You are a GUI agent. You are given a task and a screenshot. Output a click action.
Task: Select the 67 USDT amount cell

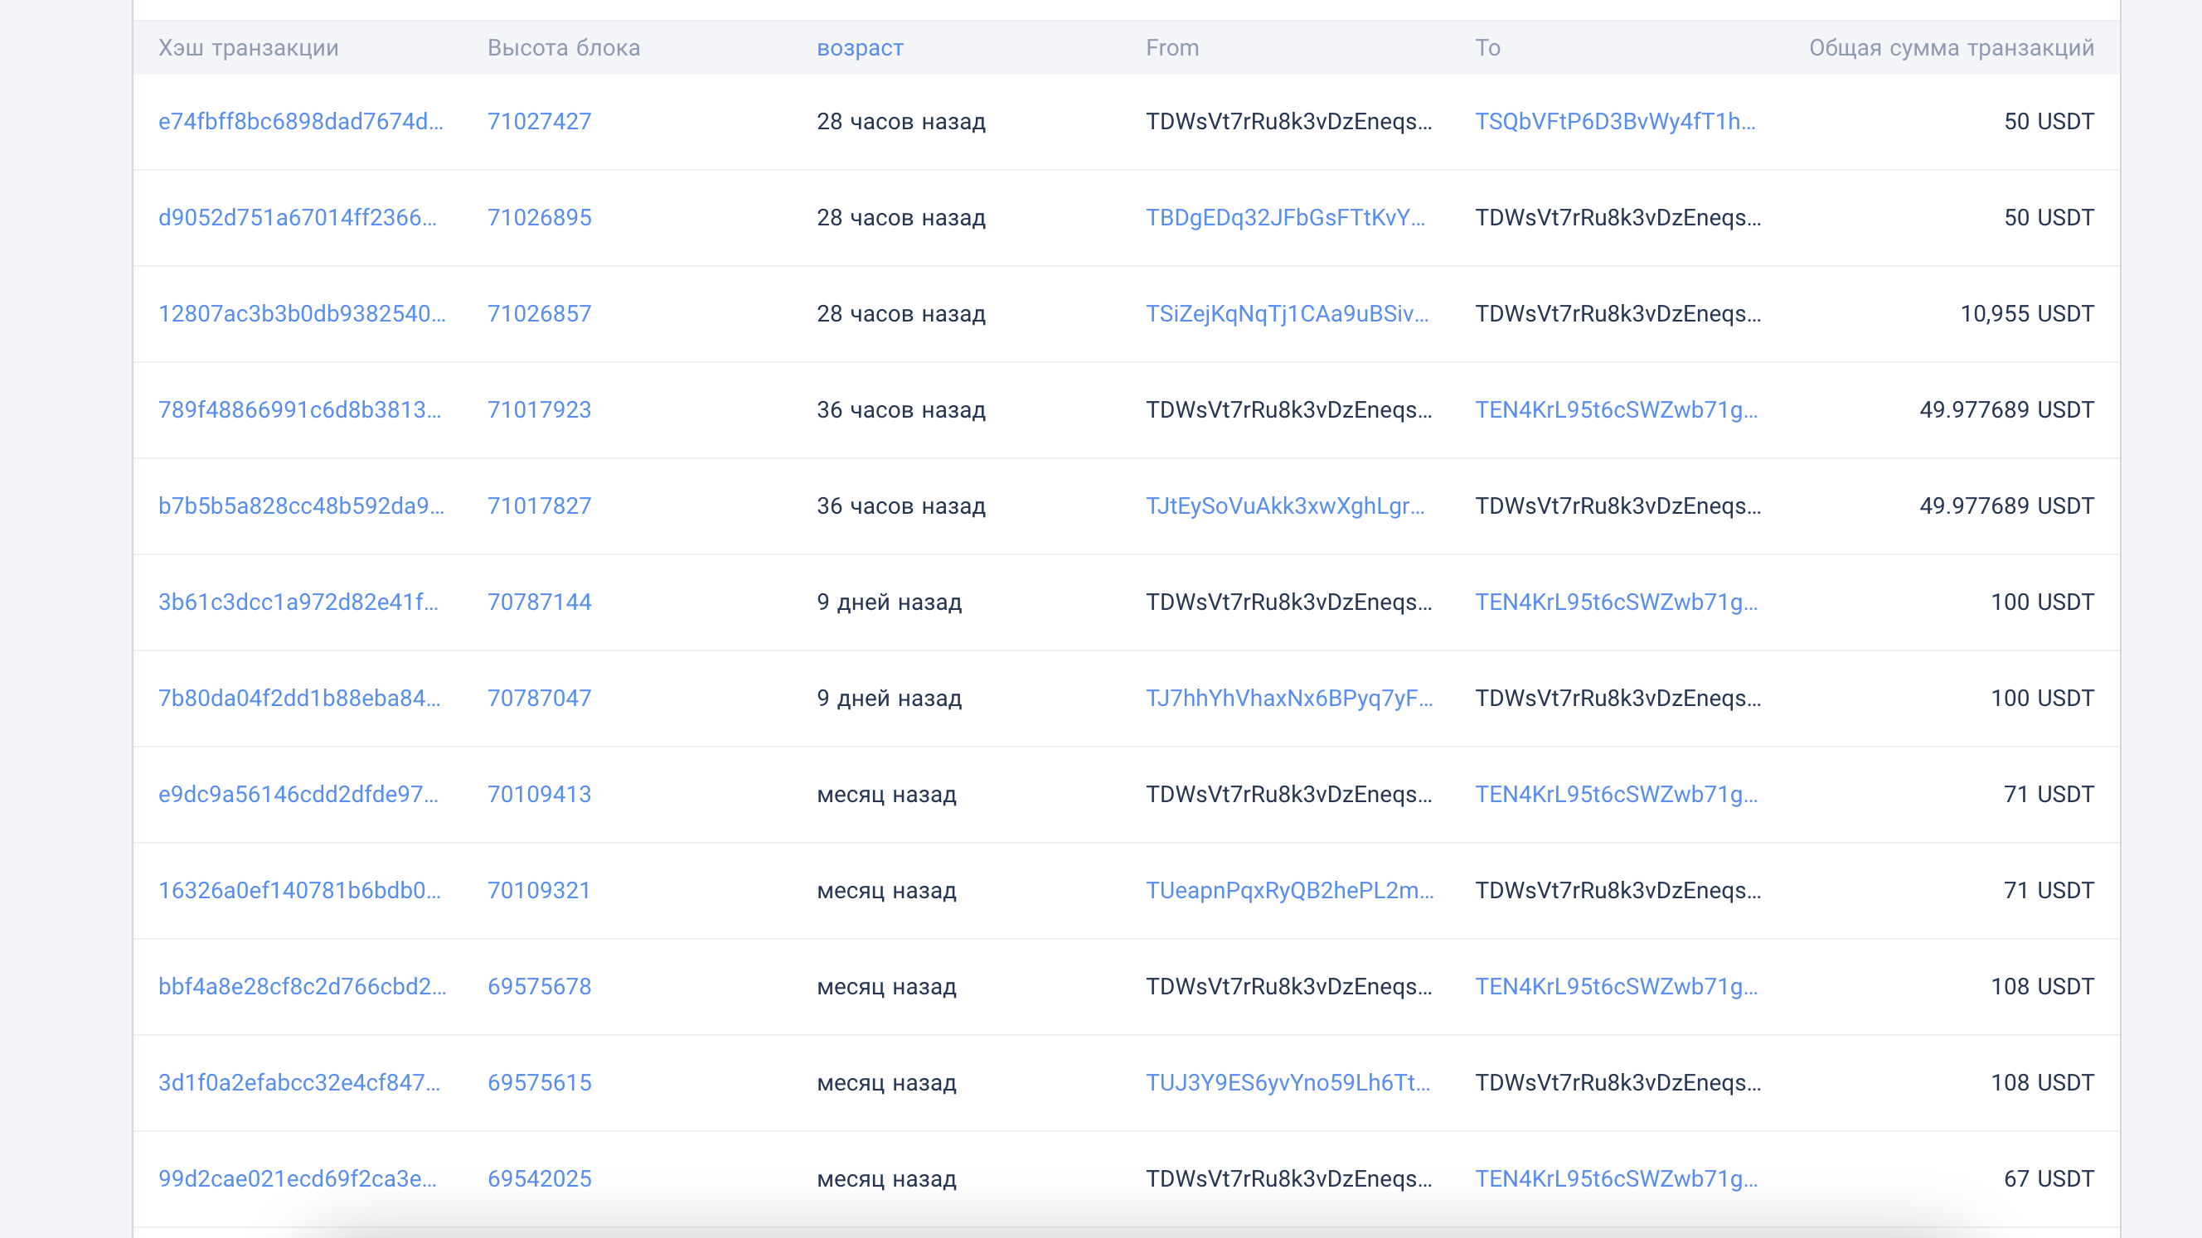click(2049, 1179)
